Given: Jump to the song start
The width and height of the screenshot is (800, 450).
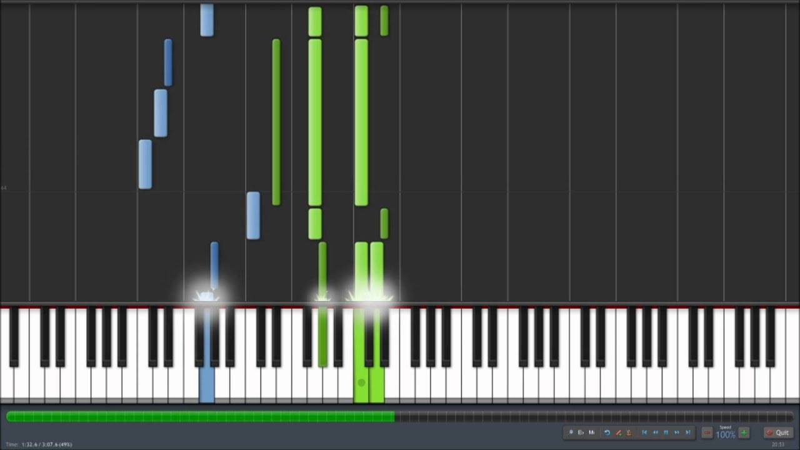Looking at the screenshot, I should pyautogui.click(x=644, y=432).
